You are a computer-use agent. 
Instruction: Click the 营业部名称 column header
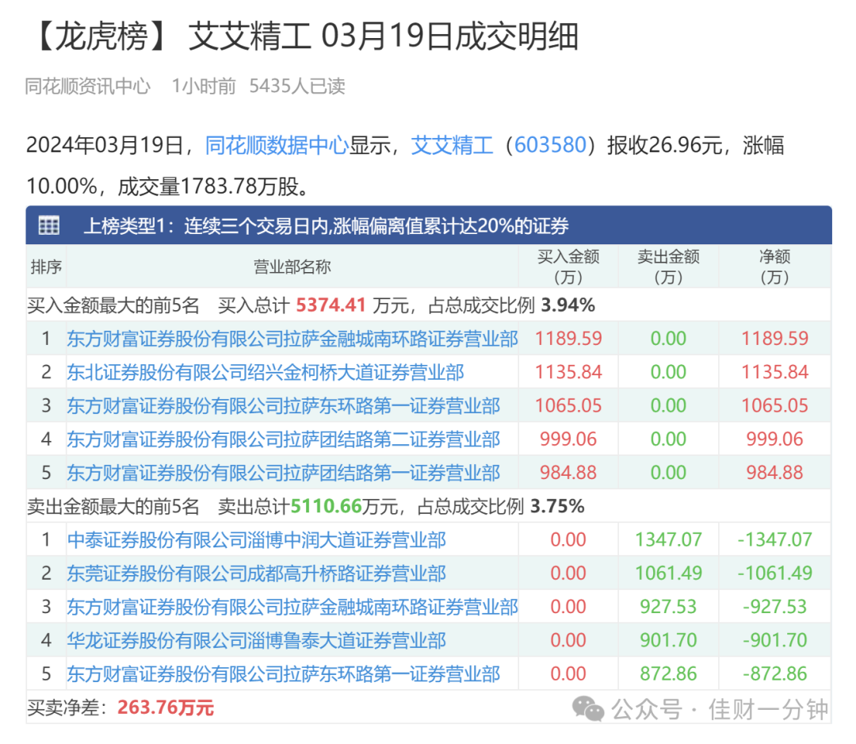tap(292, 267)
